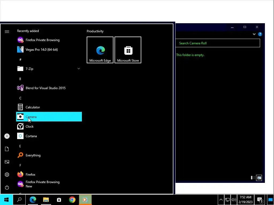Close the Camera Roll Explorer window
Image resolution: width=274 pixels, height=205 pixels.
point(257,27)
